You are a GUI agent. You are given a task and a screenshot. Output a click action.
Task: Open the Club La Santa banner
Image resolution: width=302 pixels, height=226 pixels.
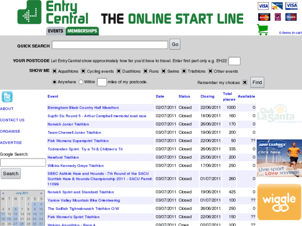tap(279, 114)
